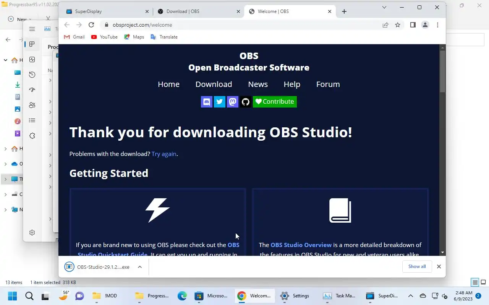Open downloaded OBS-Studio exe item
The height and width of the screenshot is (305, 489).
point(98,267)
